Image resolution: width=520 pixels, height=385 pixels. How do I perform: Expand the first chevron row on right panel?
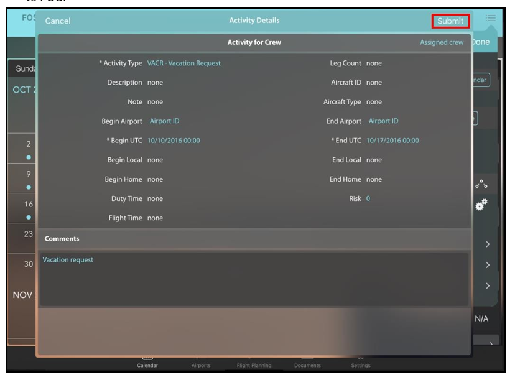(x=487, y=245)
